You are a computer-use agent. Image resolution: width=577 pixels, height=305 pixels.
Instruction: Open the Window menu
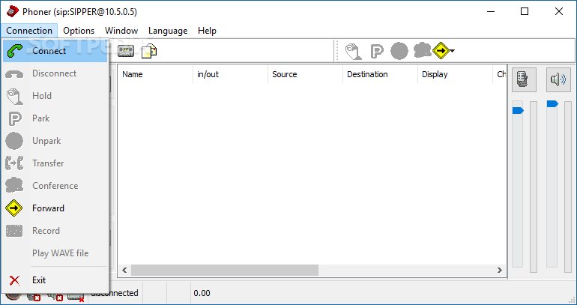click(x=121, y=31)
